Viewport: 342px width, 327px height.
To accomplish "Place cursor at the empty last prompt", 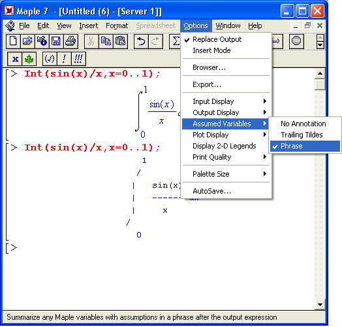I will (x=14, y=248).
